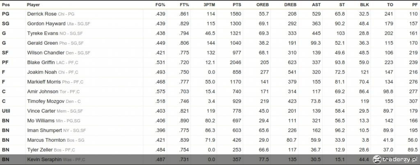Viewport: 420px width, 165px height.
Task: Open Mo Williams bench player link
Action: tap(41, 121)
